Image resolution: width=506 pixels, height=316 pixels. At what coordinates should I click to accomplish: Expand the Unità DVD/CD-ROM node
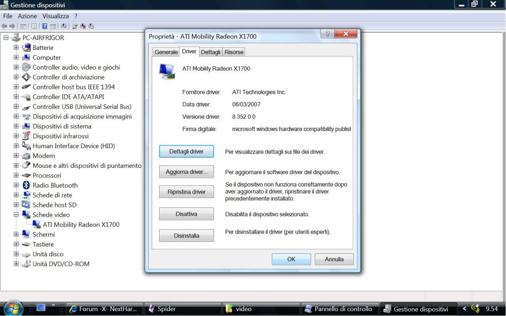(16, 264)
